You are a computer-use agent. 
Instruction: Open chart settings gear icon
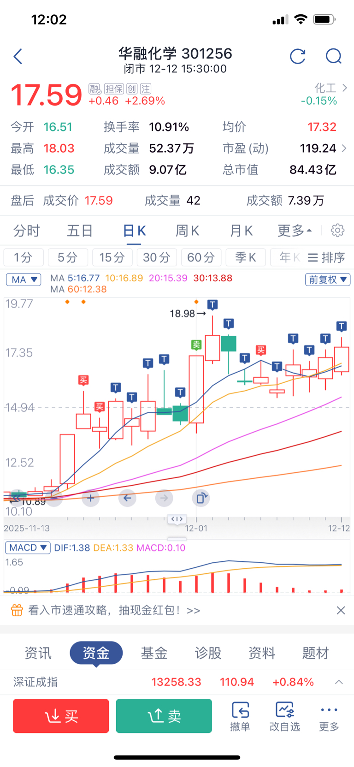[x=337, y=230]
